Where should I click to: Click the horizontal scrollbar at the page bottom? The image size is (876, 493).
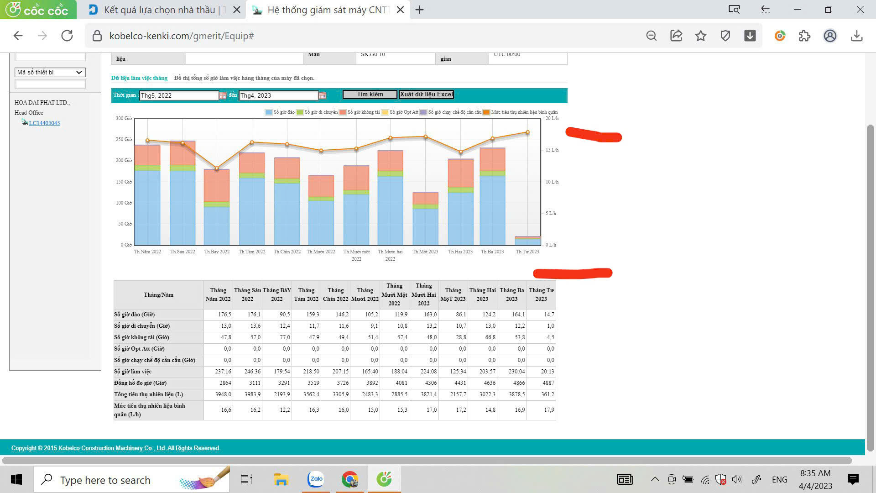coord(427,460)
